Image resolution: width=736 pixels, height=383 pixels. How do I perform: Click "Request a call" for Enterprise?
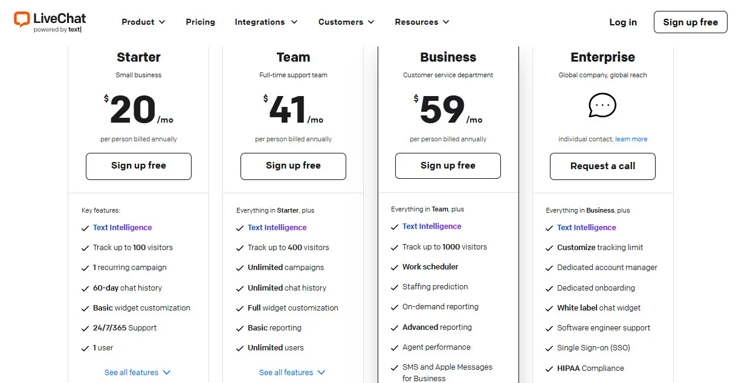602,166
